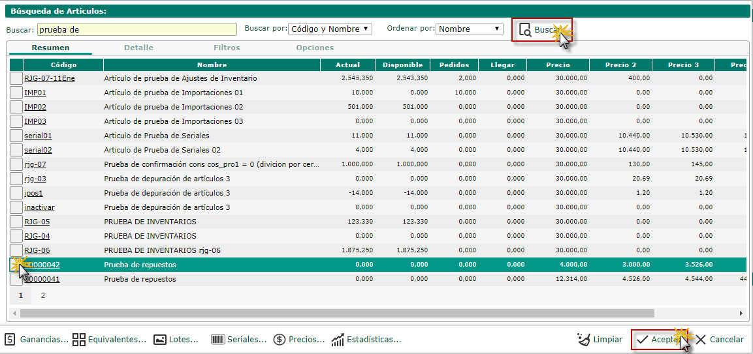
Task: Expand the Ordenar por dropdown
Action: coord(470,29)
